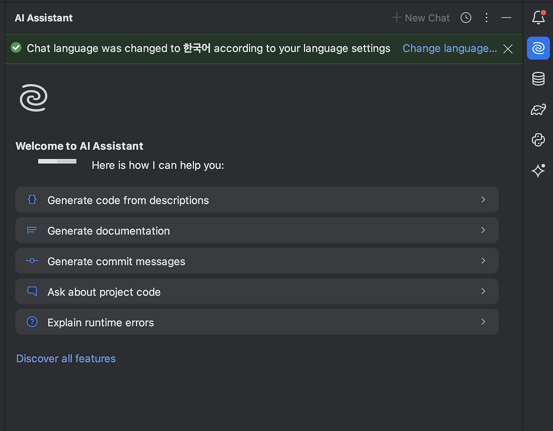Expand Generate documentation chevron
This screenshot has width=553, height=431.
coord(483,230)
